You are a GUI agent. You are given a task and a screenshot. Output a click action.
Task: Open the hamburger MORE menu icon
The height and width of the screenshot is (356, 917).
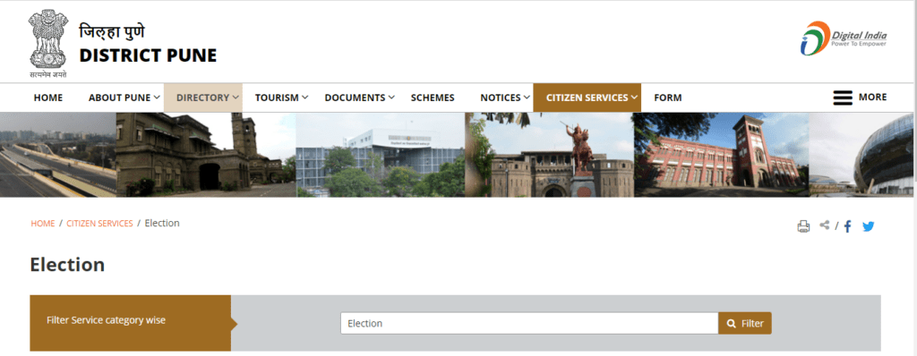click(843, 97)
